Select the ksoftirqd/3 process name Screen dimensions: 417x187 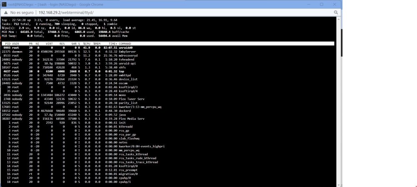(128, 87)
